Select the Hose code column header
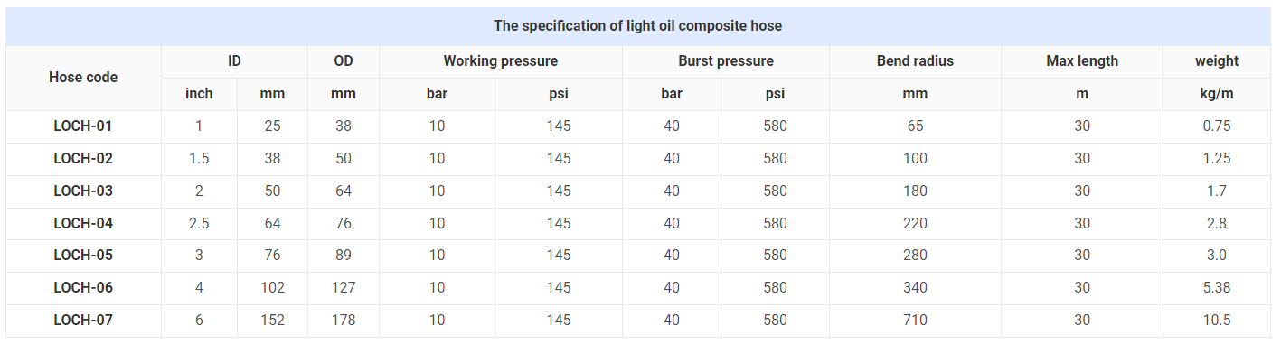The height and width of the screenshot is (344, 1281). pyautogui.click(x=83, y=78)
